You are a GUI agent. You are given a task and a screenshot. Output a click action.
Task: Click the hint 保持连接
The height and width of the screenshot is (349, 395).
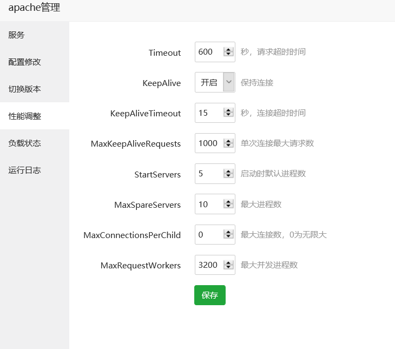pyautogui.click(x=257, y=83)
